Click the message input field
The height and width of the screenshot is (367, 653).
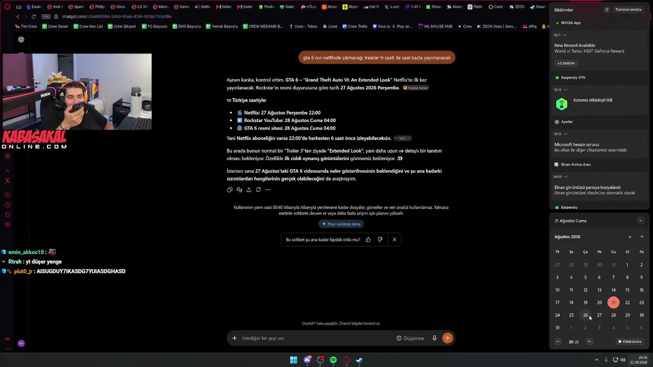point(316,338)
